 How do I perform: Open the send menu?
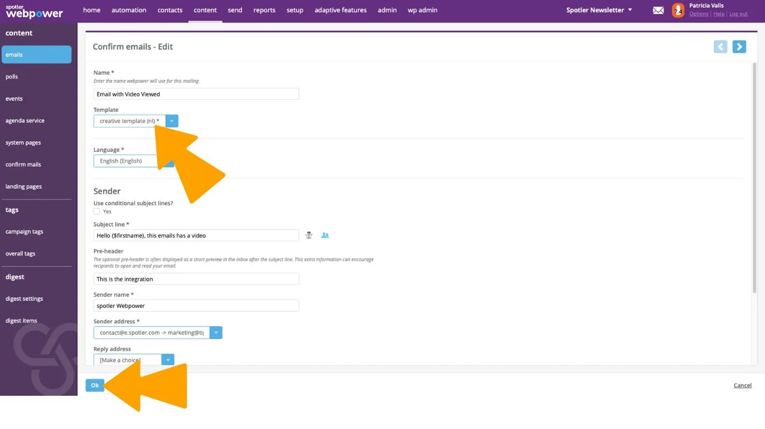click(235, 10)
